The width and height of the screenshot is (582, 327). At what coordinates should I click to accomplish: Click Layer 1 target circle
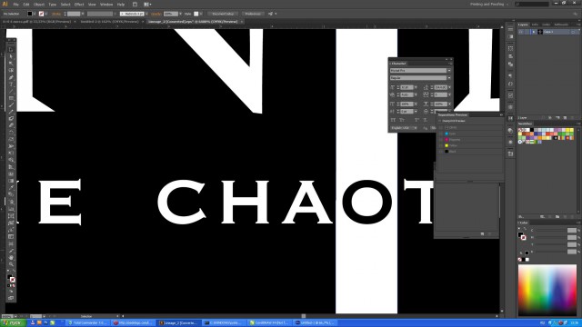(573, 32)
